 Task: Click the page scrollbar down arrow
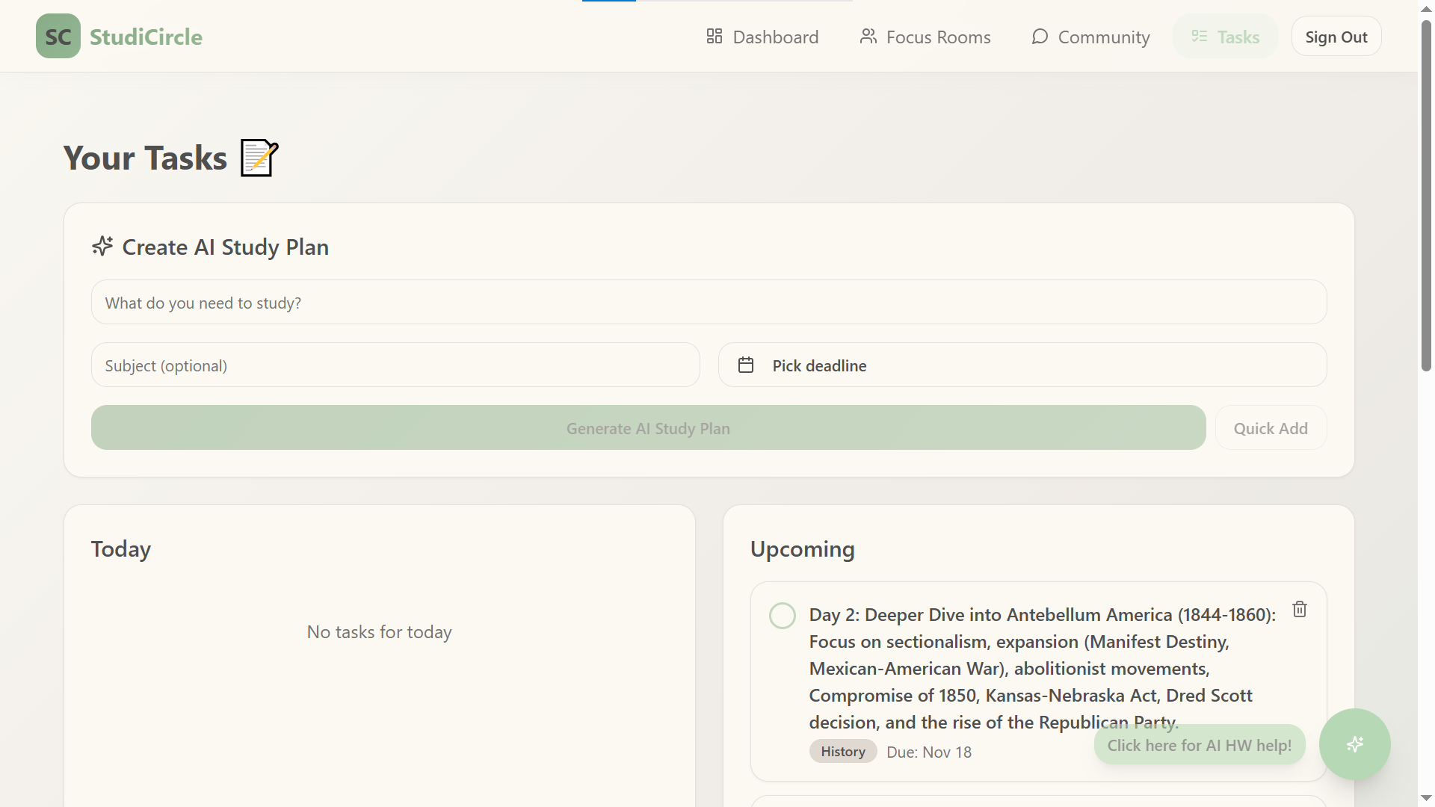pyautogui.click(x=1426, y=798)
